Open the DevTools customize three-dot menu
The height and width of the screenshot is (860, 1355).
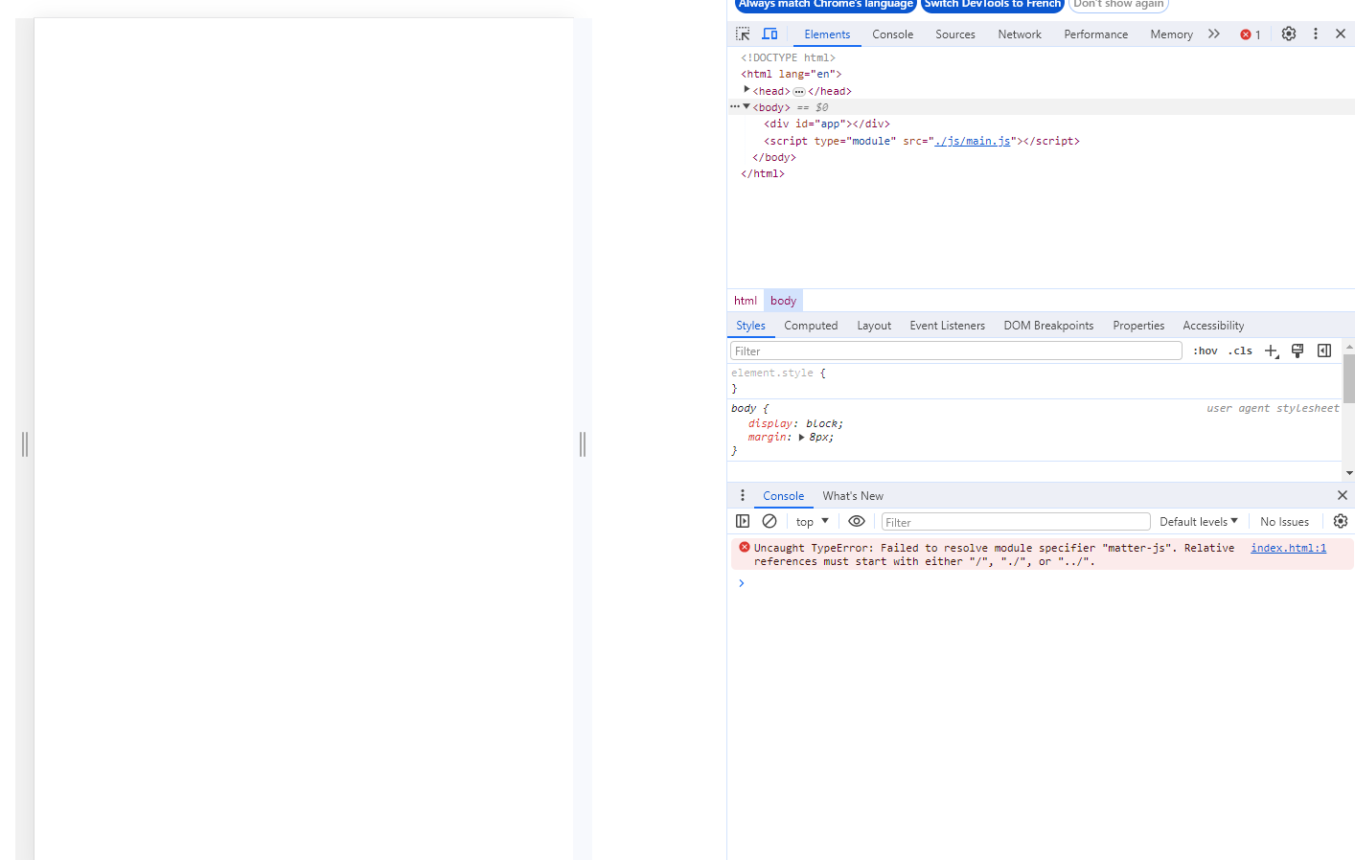click(x=1316, y=34)
